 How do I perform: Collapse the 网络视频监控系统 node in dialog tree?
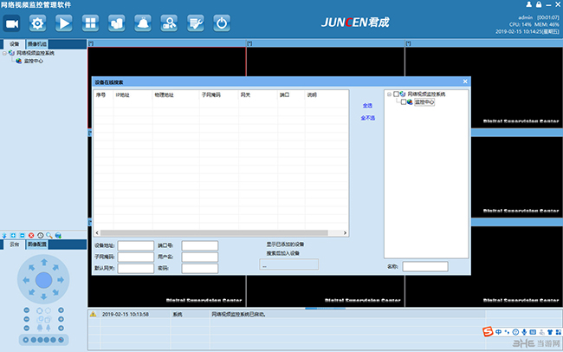(391, 94)
